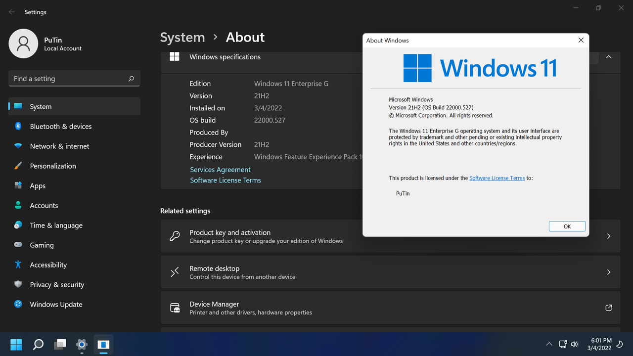Select System in the sidebar
This screenshot has height=356, width=633.
(x=74, y=106)
